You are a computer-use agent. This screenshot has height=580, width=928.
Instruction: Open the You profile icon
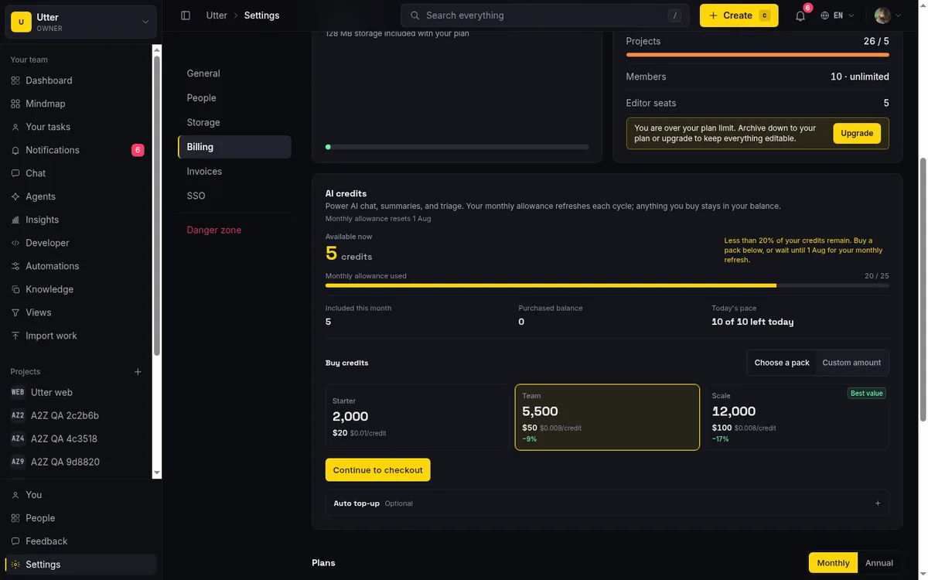coord(15,495)
